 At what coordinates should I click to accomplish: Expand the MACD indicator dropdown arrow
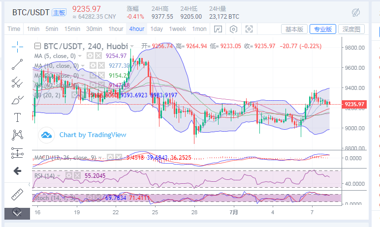(x=100, y=158)
